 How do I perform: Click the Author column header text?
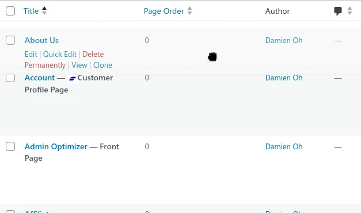point(278,11)
